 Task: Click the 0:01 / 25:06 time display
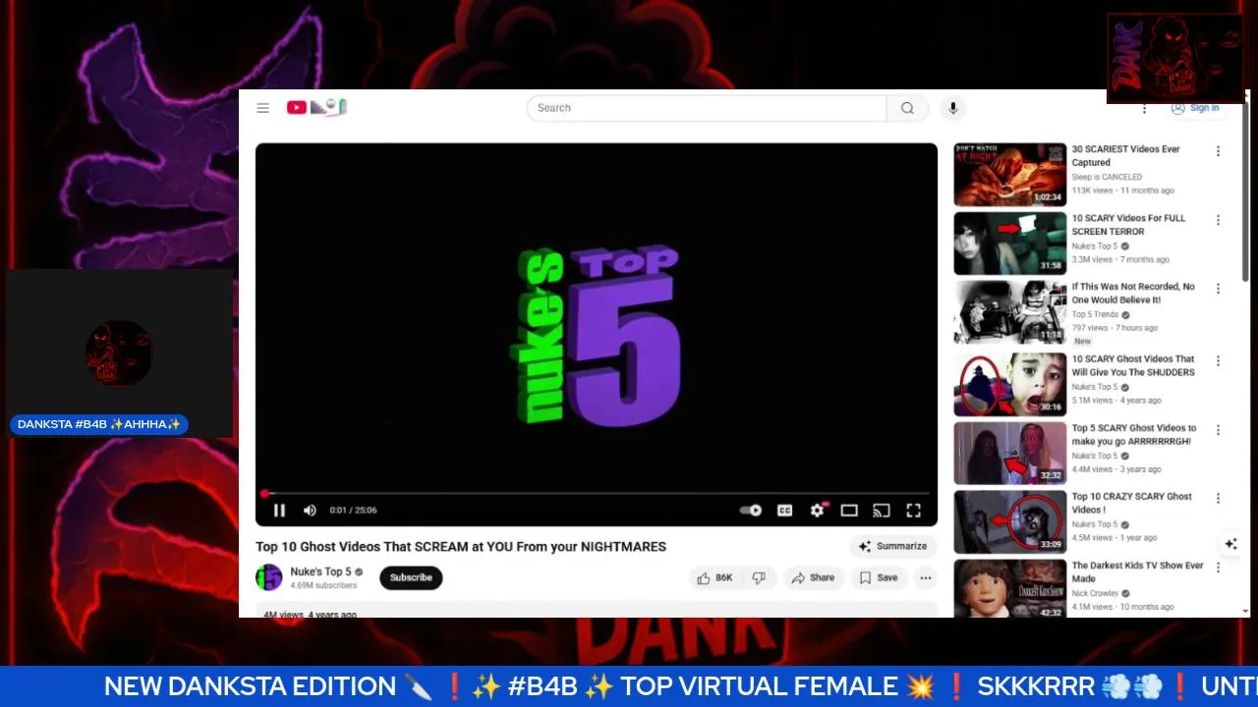tap(353, 511)
